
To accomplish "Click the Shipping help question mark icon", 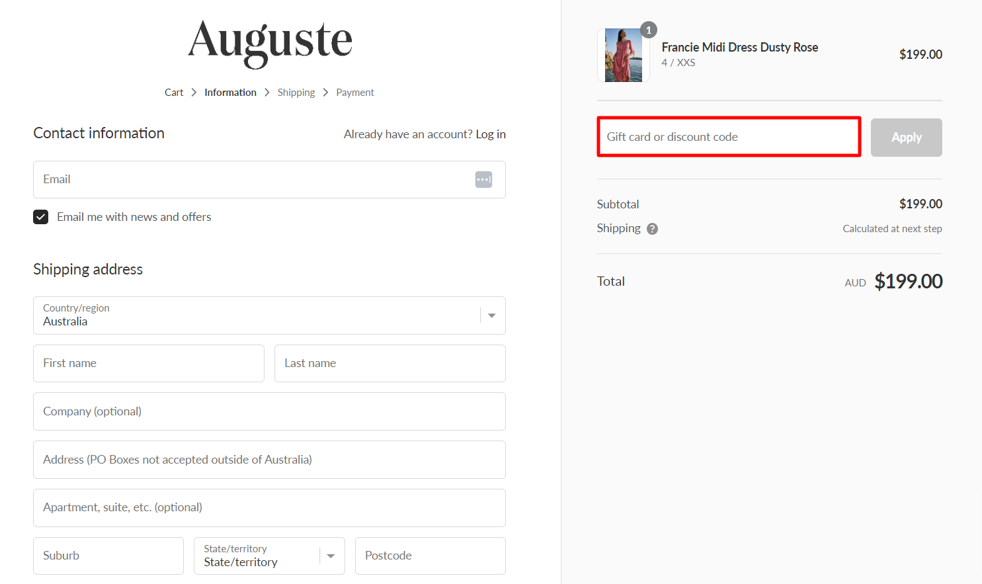I will pos(652,229).
